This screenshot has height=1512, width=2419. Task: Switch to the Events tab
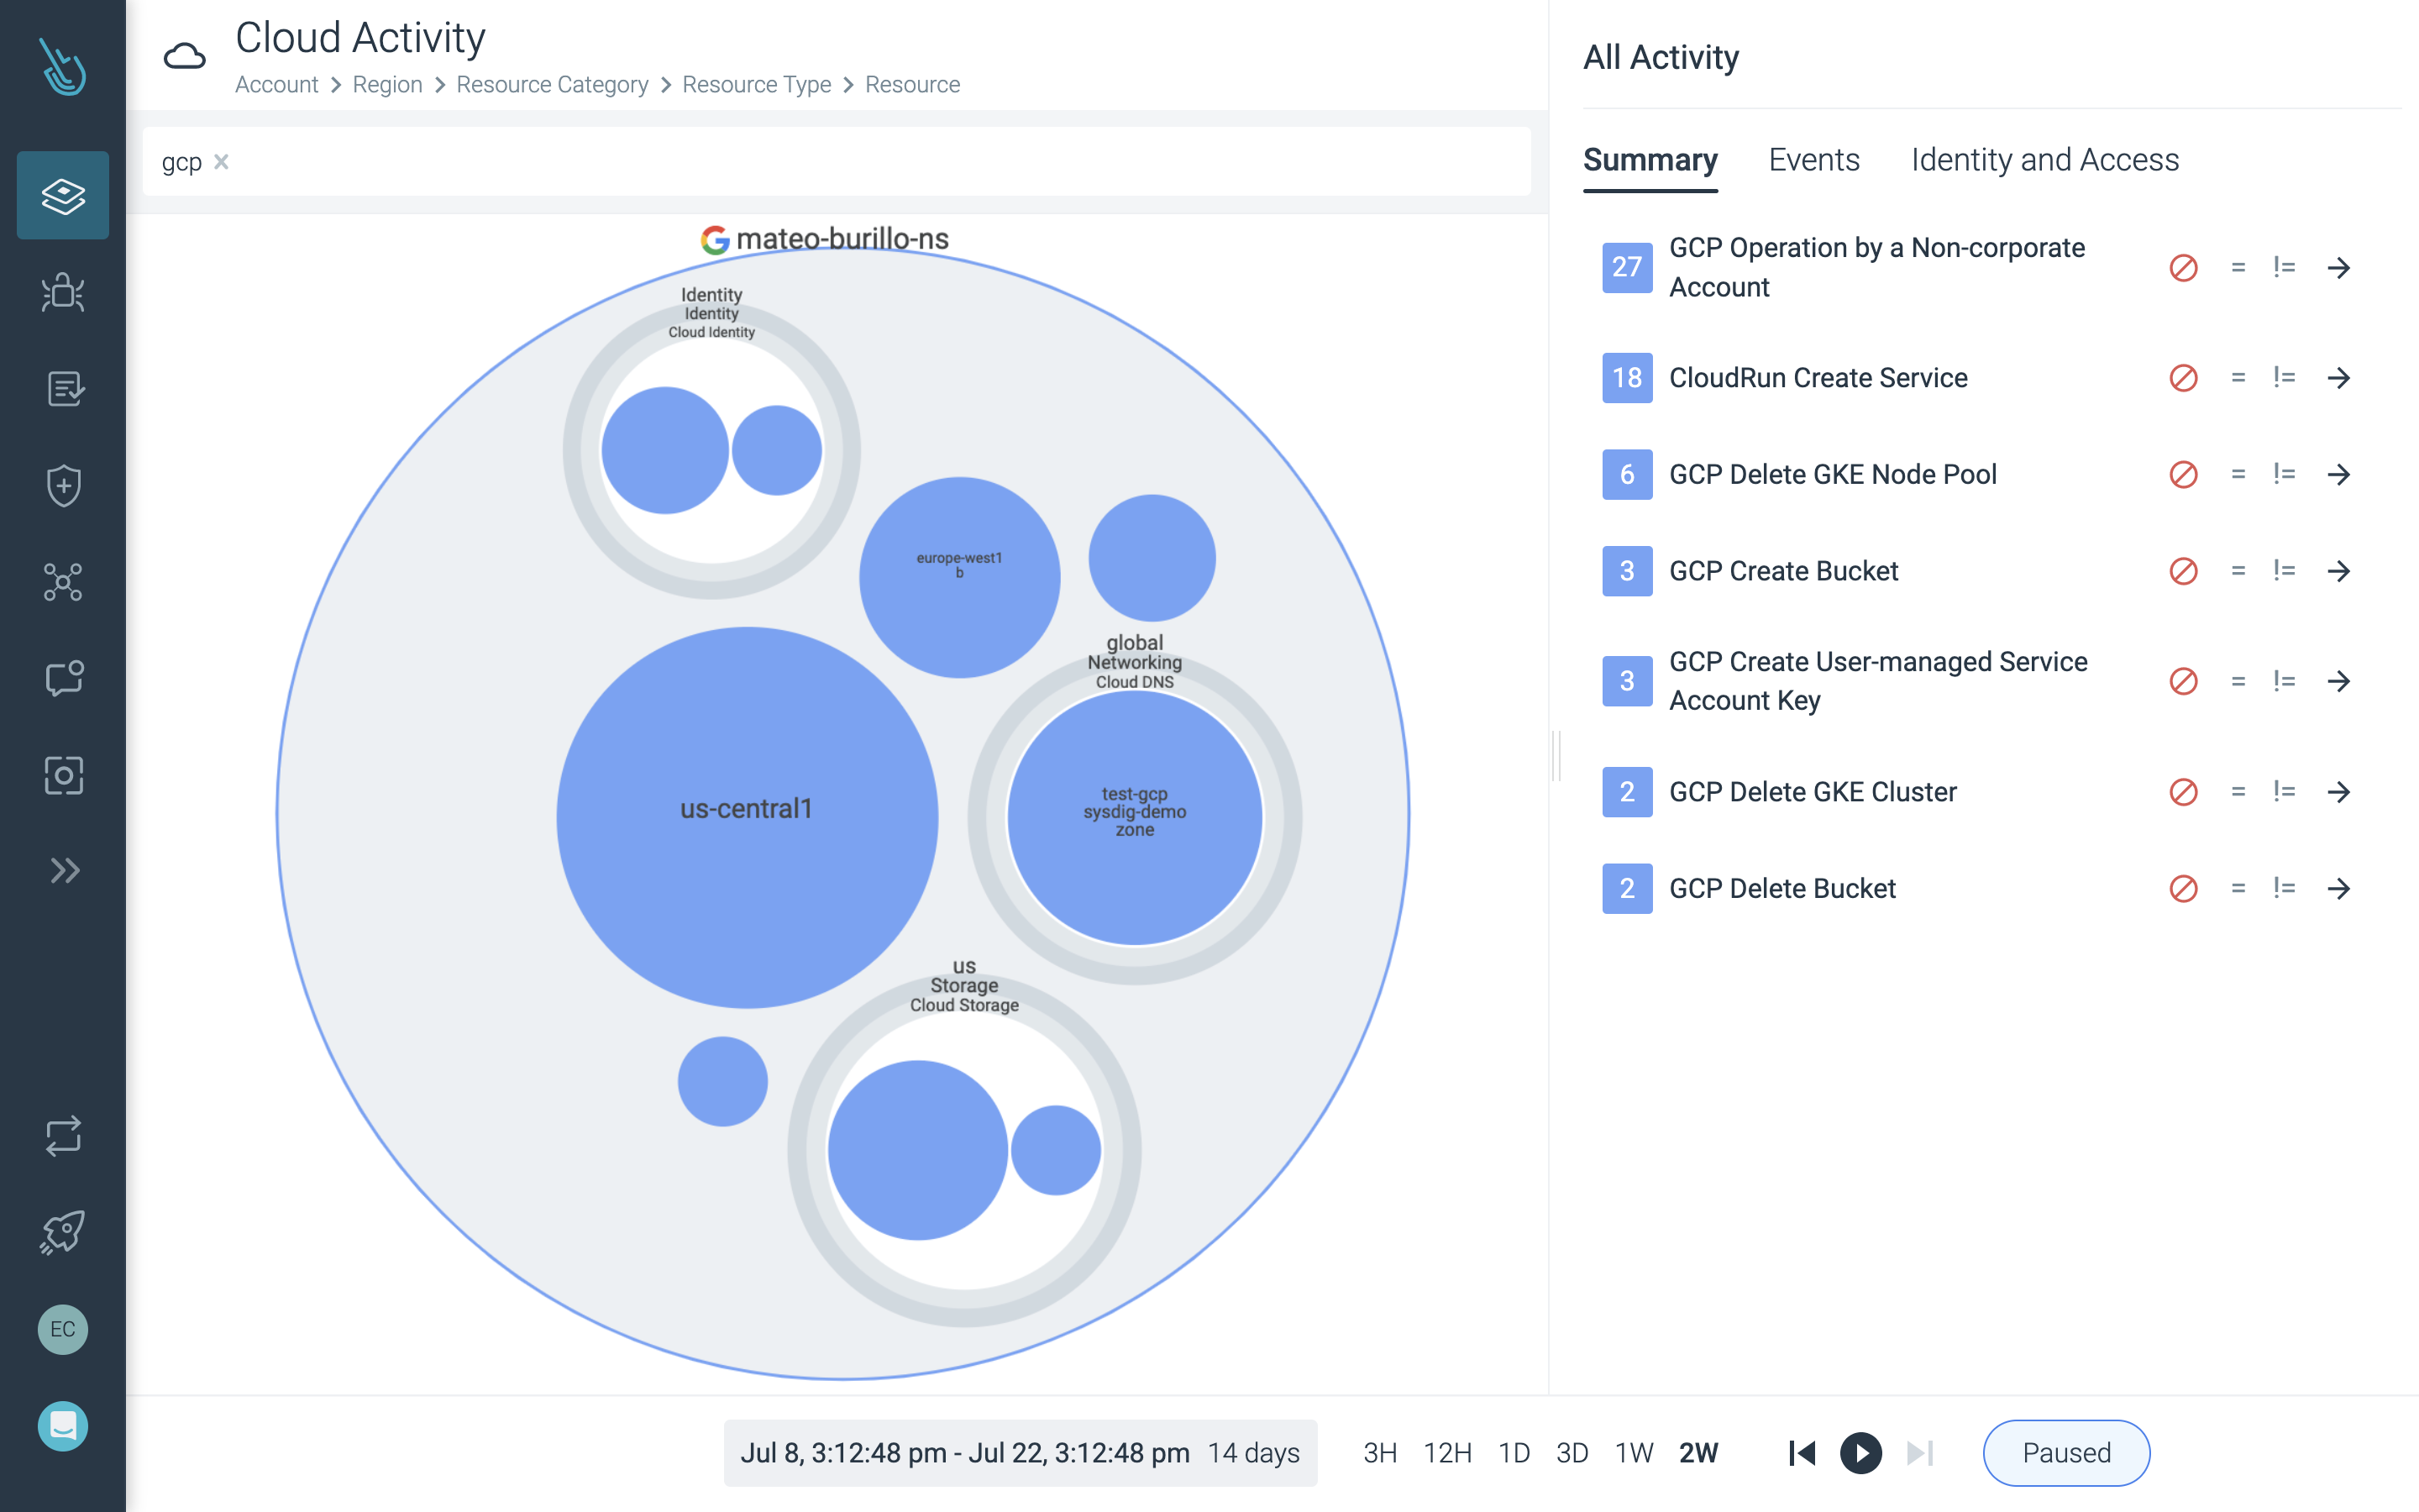pos(1813,160)
